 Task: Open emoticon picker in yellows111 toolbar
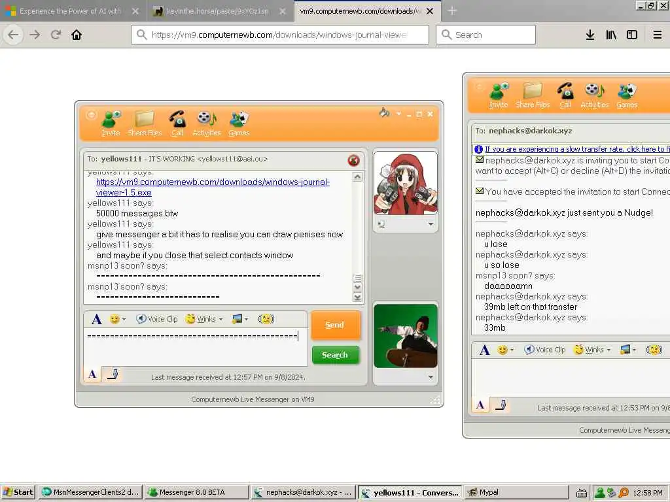click(117, 319)
